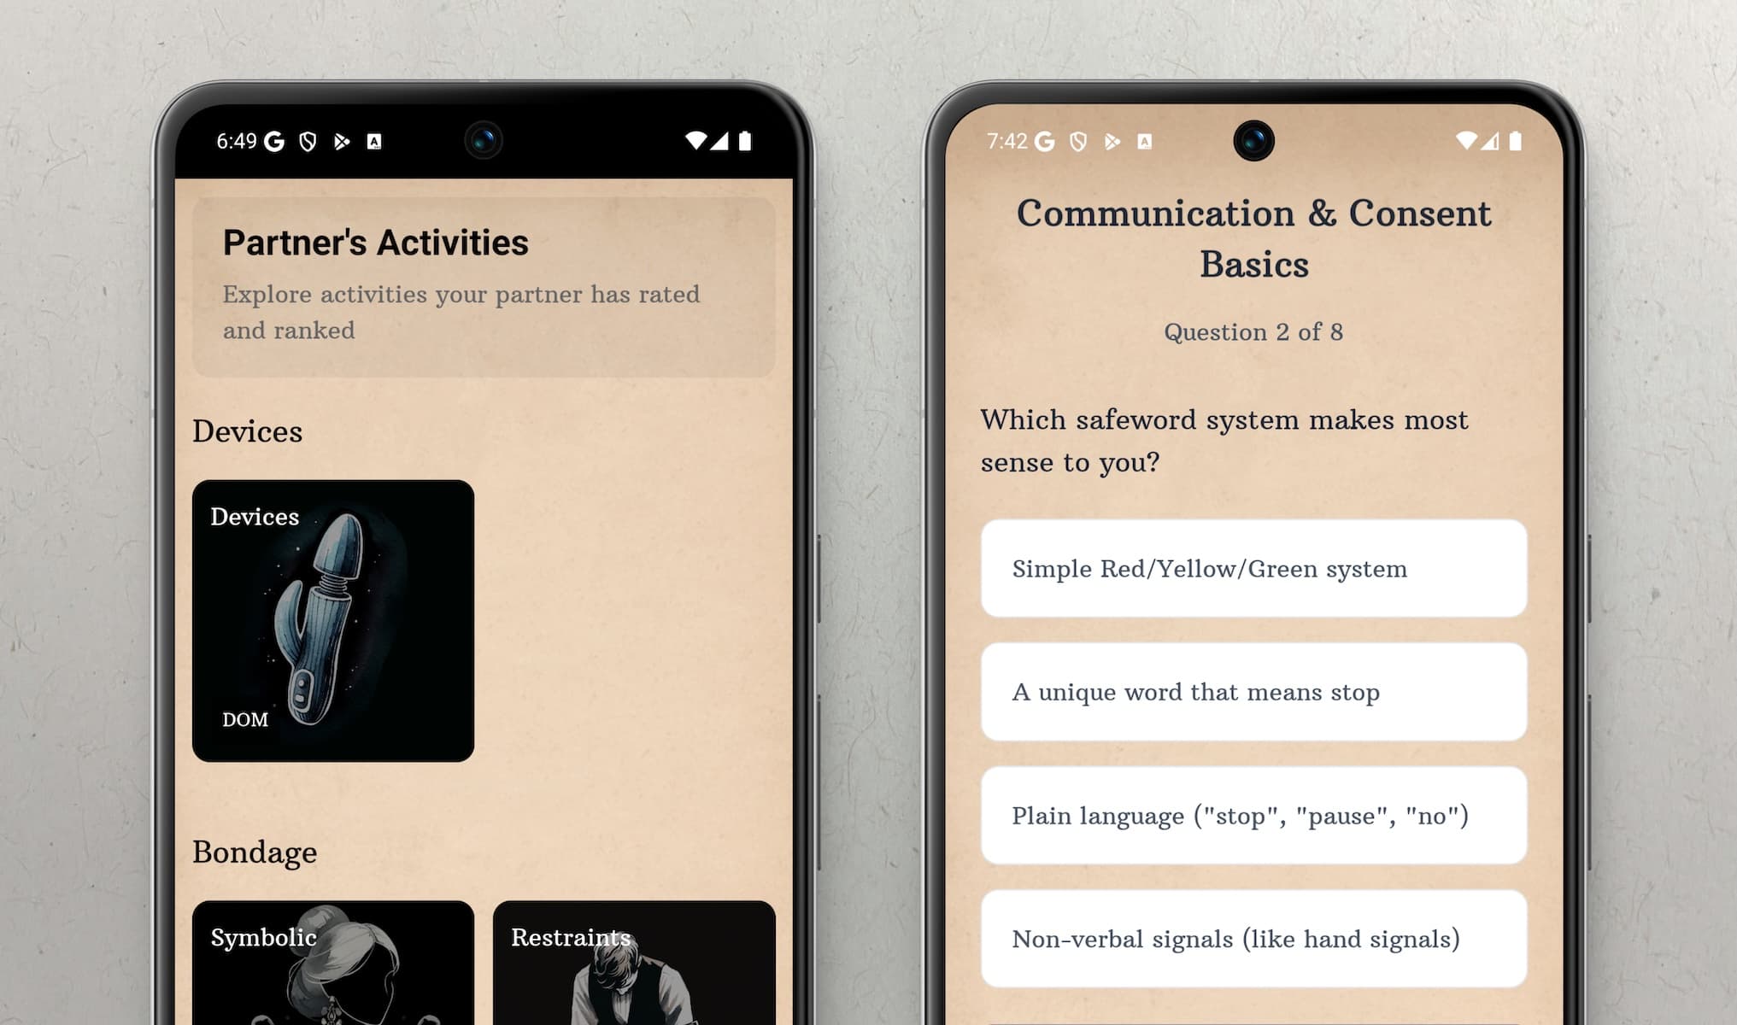Select the unique word safeword option

click(x=1253, y=691)
